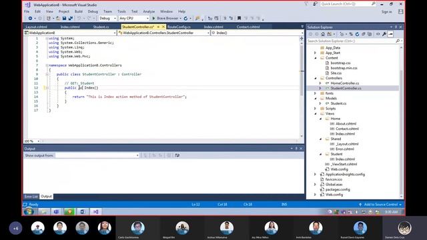
Task: Open the Tools menu
Action: tap(121, 11)
